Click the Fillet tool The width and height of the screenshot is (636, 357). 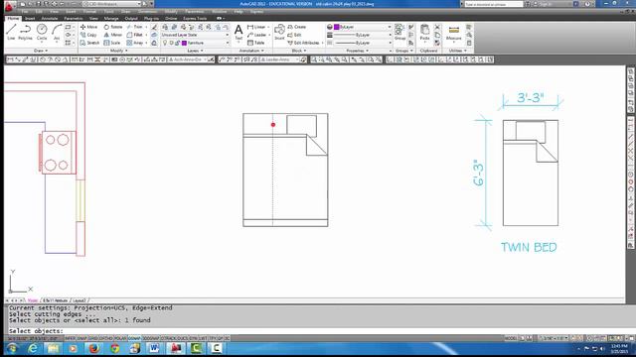point(135,35)
